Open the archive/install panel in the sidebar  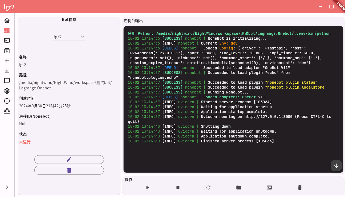(7, 51)
